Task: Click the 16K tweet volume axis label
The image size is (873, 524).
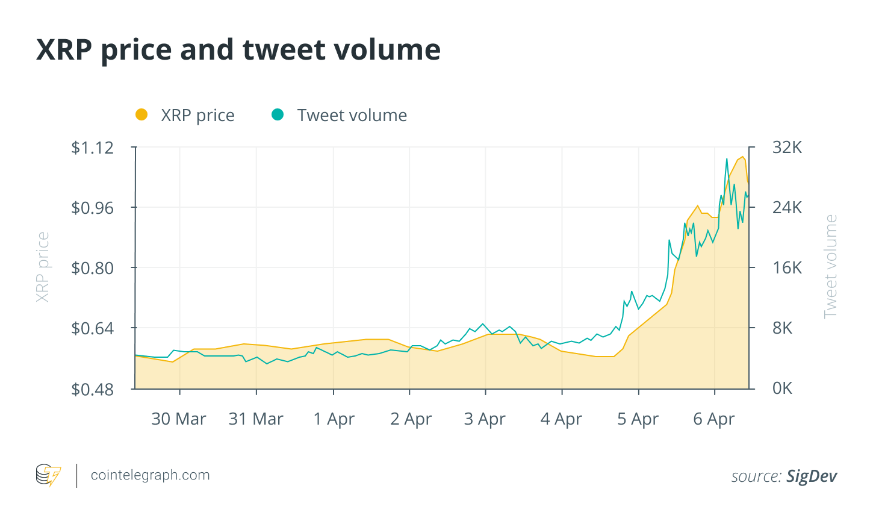Action: coord(788,268)
